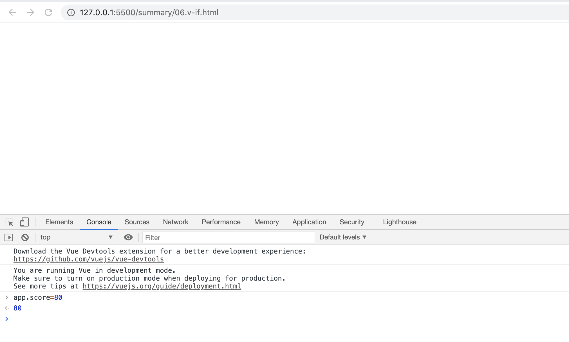Switch to the Elements tab
The height and width of the screenshot is (342, 569).
tap(59, 222)
